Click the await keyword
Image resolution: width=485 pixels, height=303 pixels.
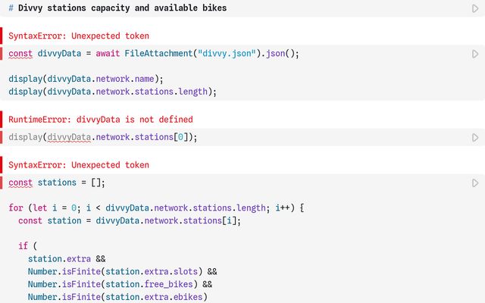(108, 54)
